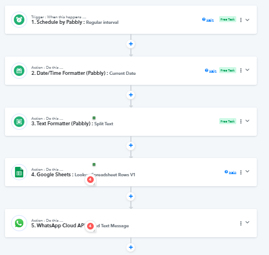The width and height of the screenshot is (269, 255).
Task: Click red notification badge on WhatsApp step
Action: coord(90,226)
